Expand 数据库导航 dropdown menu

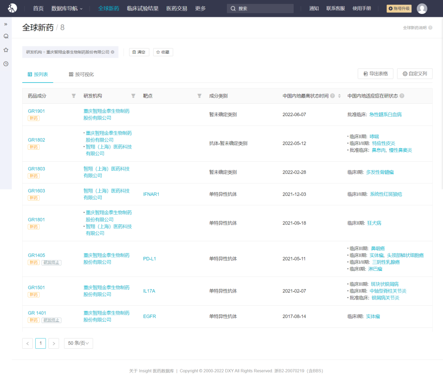pyautogui.click(x=67, y=9)
